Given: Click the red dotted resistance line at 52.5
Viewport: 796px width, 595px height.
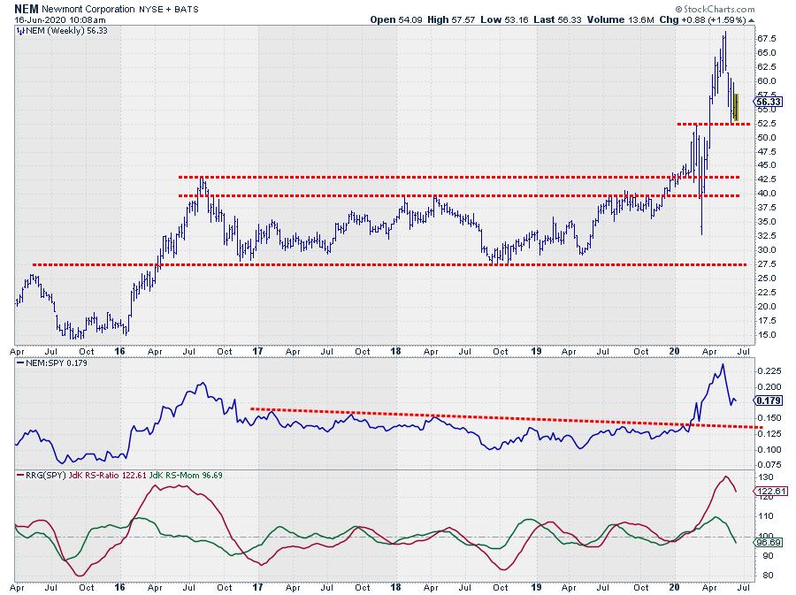Looking at the screenshot, I should coord(712,124).
